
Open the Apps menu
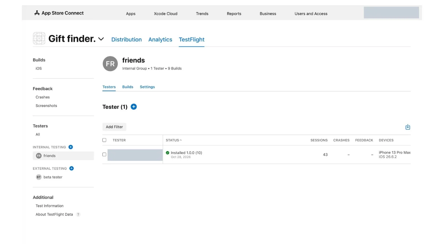(131, 14)
